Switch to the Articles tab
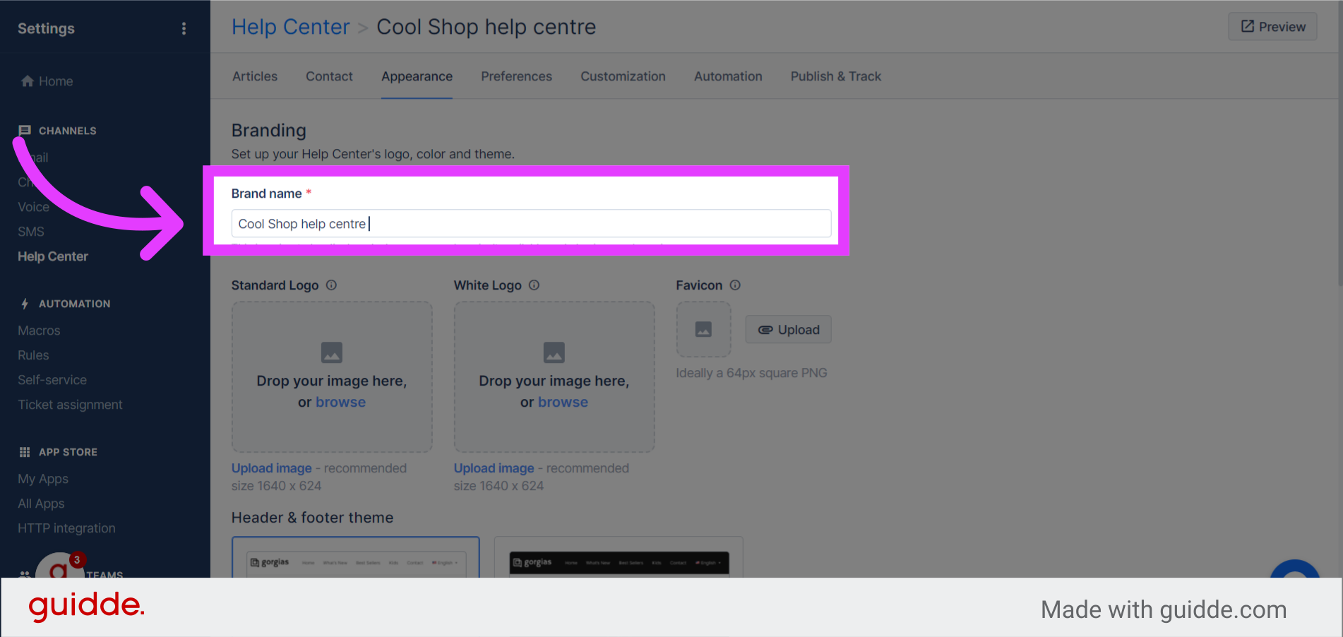 [x=255, y=76]
